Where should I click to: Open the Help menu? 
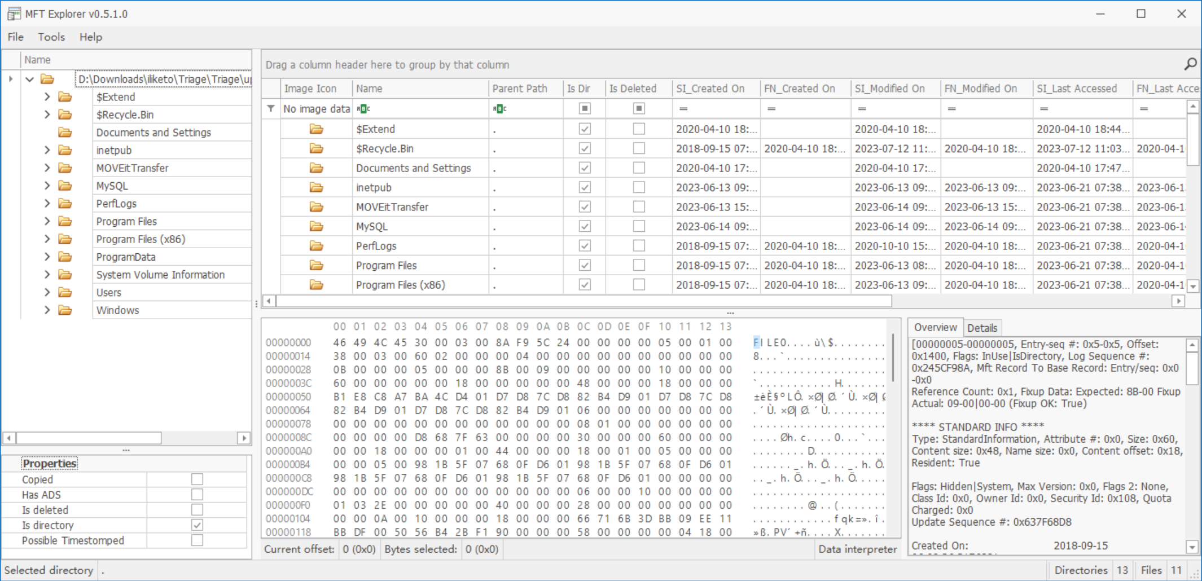coord(90,37)
